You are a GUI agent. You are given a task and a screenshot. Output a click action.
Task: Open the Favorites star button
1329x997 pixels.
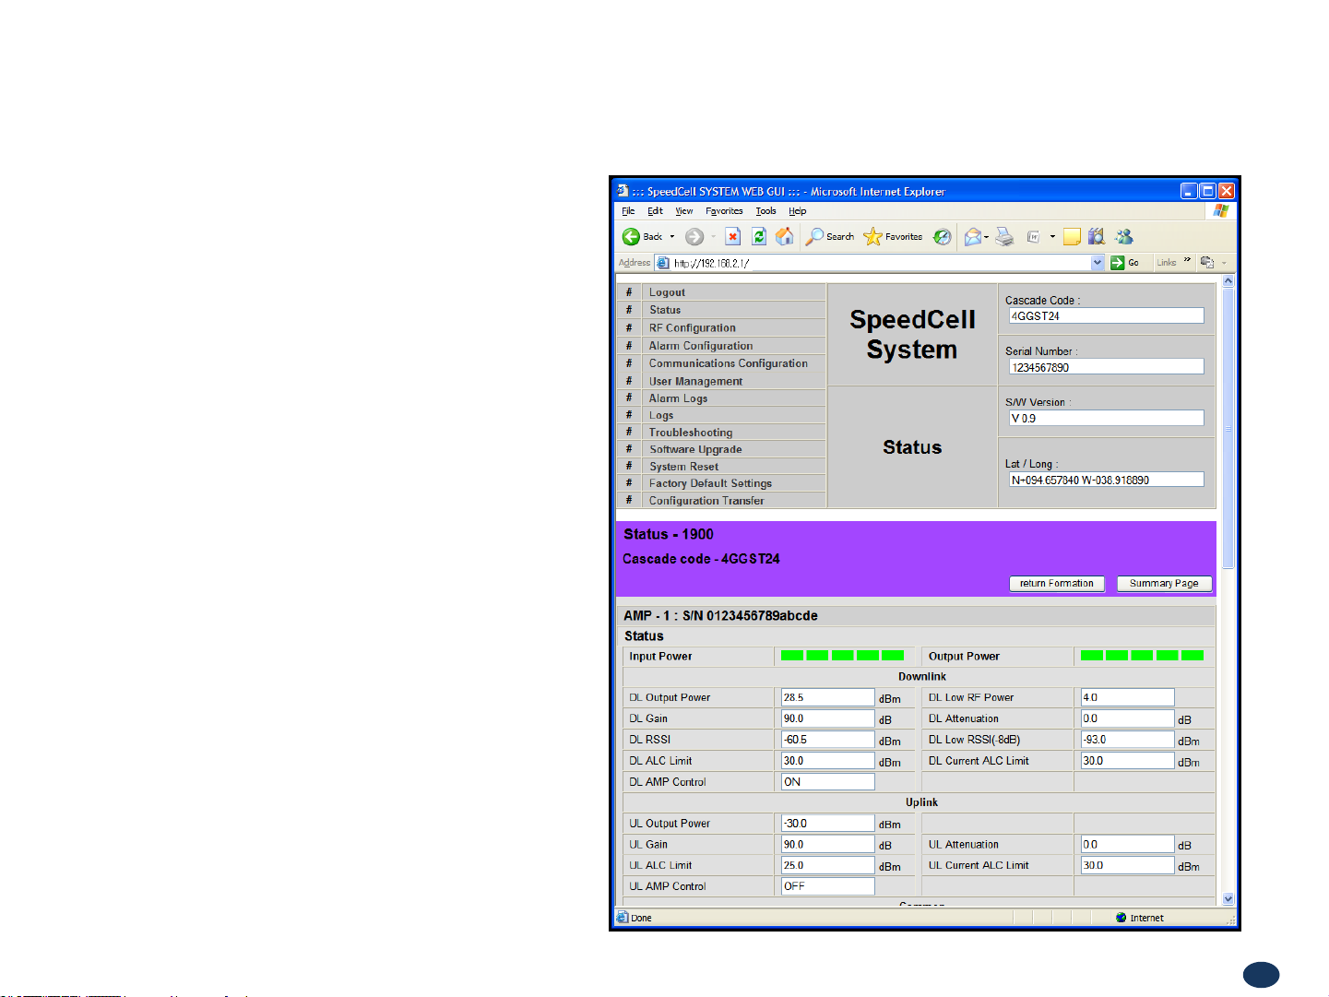coord(893,237)
